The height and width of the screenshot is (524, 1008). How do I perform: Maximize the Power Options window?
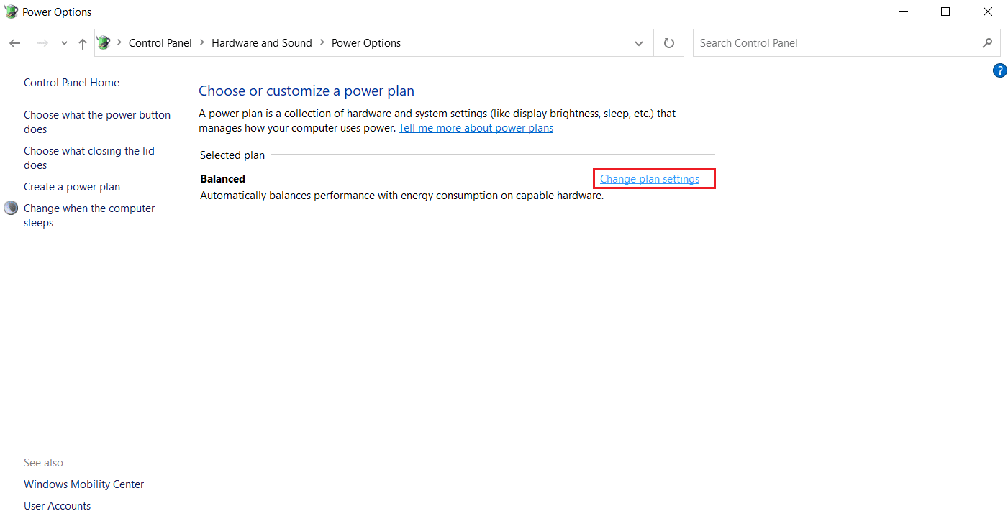(x=945, y=12)
